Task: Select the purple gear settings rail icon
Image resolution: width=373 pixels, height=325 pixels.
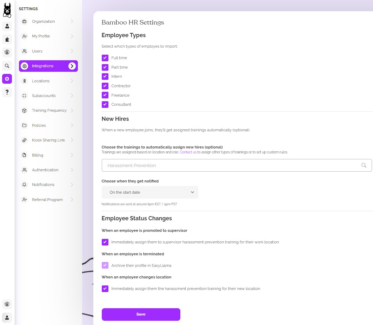Action: coord(7,79)
